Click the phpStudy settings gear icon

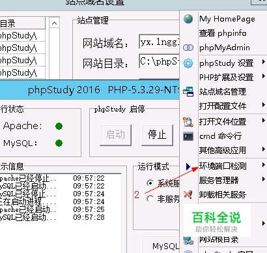(x=188, y=63)
